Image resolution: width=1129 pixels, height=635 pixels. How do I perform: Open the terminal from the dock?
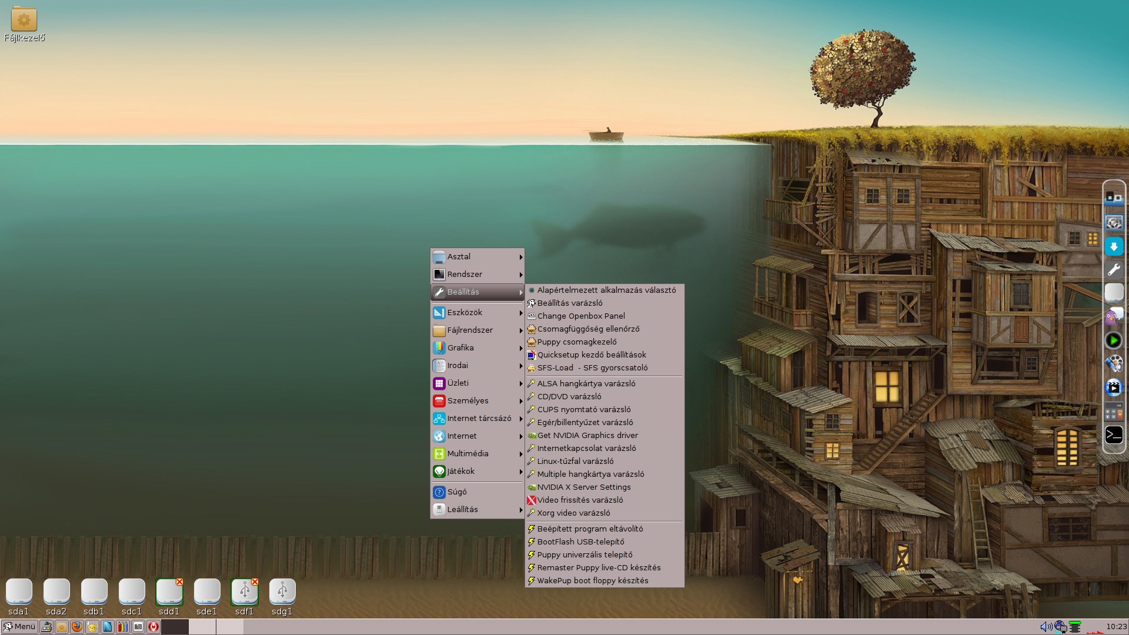click(x=1114, y=435)
